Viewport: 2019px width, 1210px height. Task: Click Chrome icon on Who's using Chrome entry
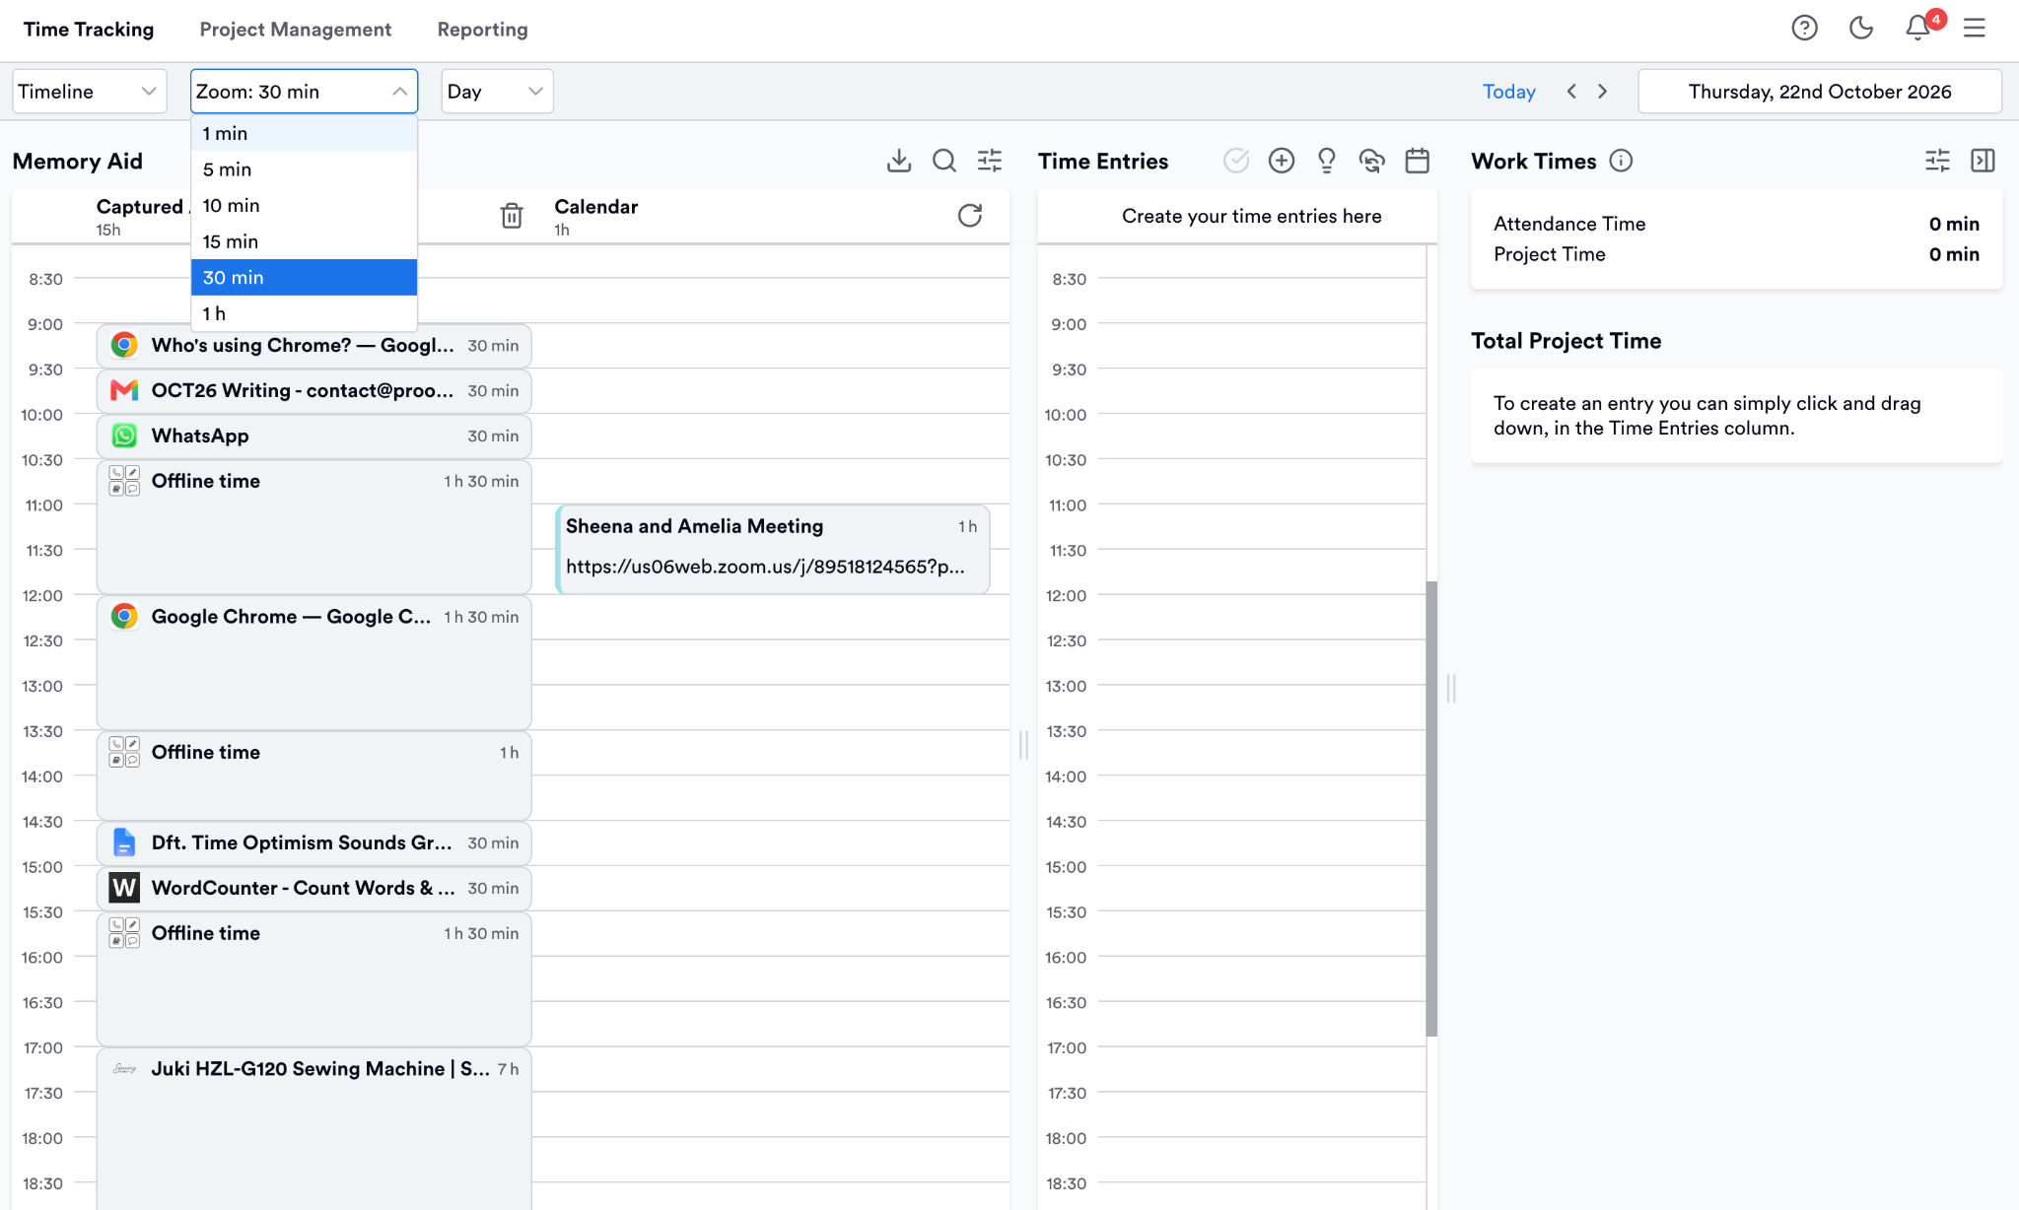click(x=124, y=345)
